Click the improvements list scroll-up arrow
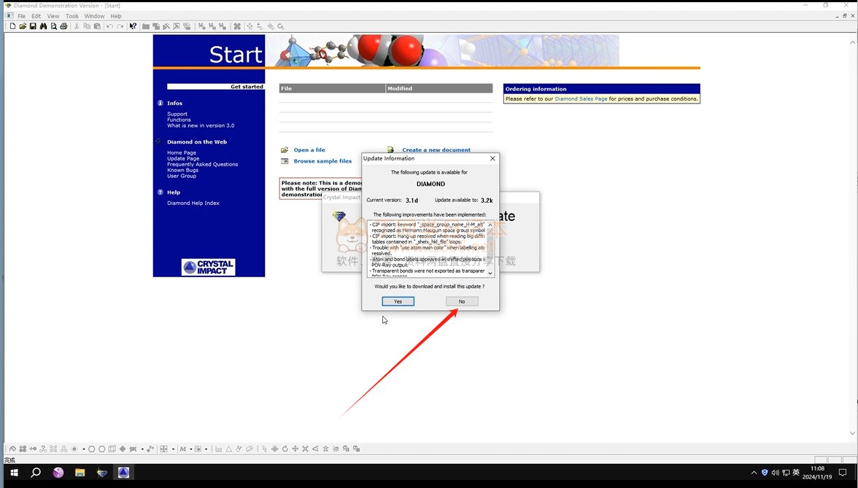 490,225
